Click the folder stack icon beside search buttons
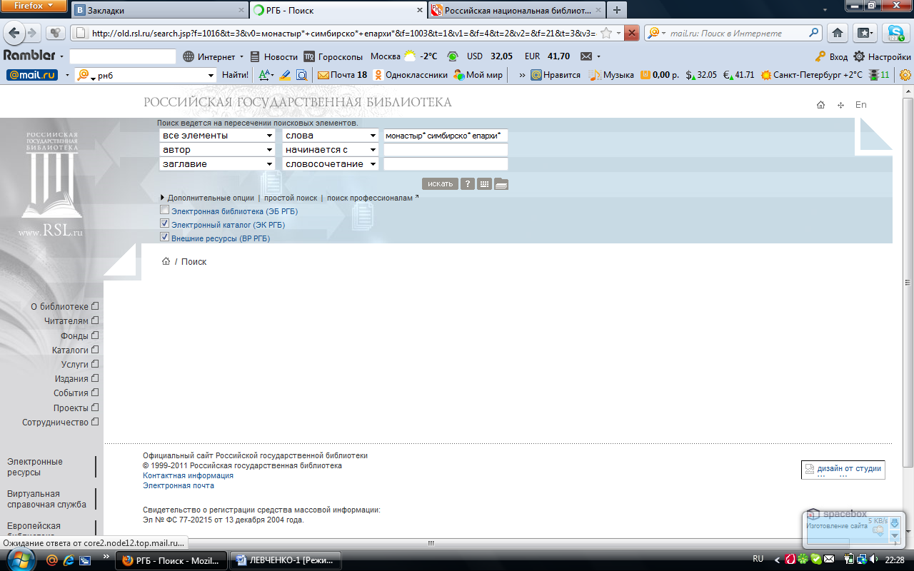This screenshot has width=914, height=571. pyautogui.click(x=501, y=184)
